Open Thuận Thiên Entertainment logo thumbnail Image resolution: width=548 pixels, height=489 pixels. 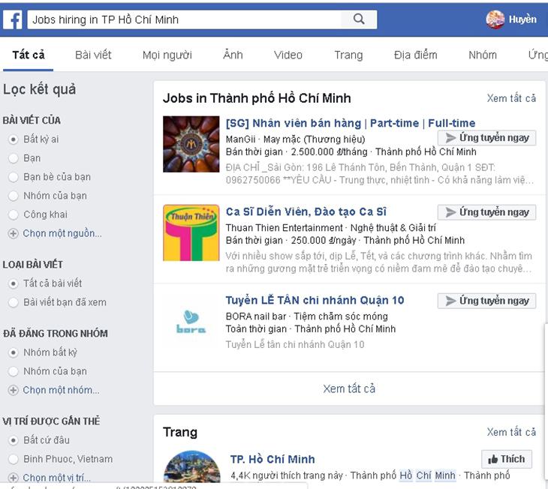click(191, 232)
